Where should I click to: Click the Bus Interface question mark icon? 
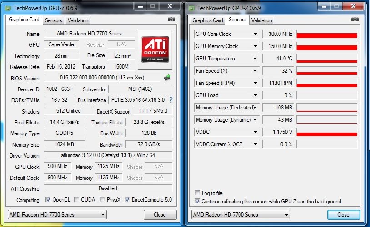click(171, 100)
